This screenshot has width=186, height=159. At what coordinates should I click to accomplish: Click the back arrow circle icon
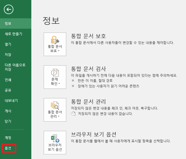[x=9, y=9]
